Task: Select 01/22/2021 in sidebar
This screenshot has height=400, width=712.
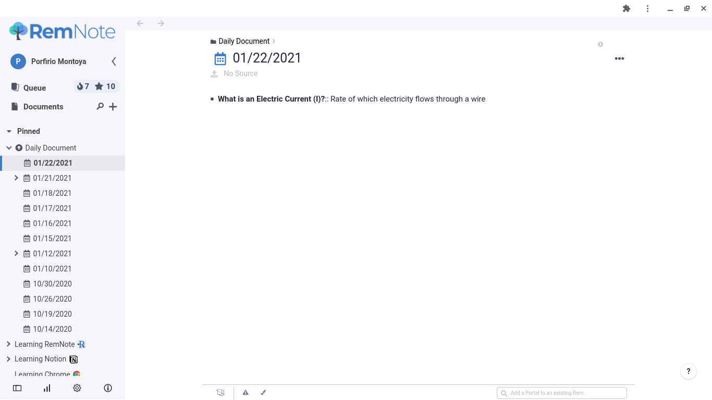Action: coord(53,163)
